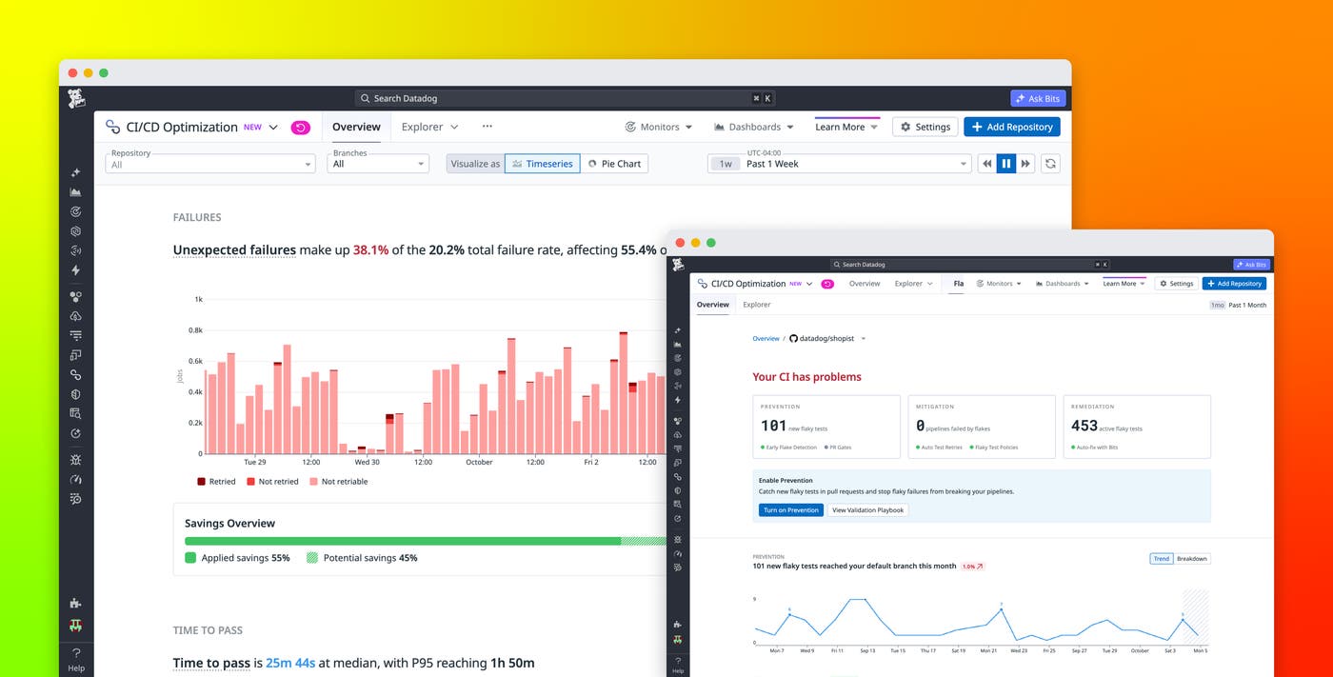Switch visualization to Pie Chart

click(614, 164)
